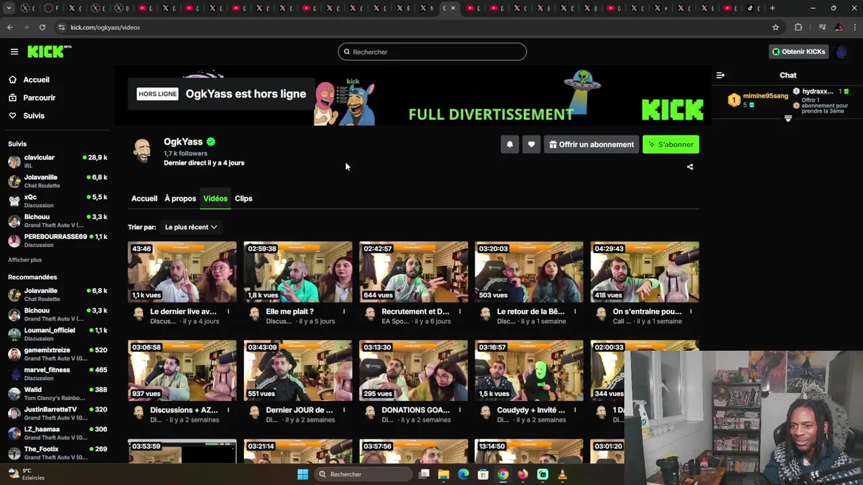Open Loumani_officiel recommended channel
Screen dimensions: 863x485
click(57, 334)
